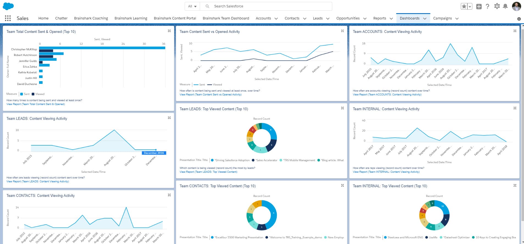This screenshot has width=524, height=244.
Task: Open the Brainshark Team Dashboard tab
Action: [226, 18]
